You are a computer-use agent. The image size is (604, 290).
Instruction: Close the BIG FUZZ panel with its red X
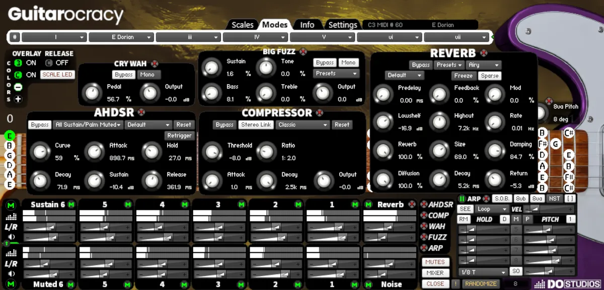(303, 51)
